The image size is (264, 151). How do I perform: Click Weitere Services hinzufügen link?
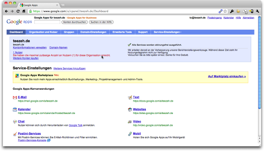[69, 68]
